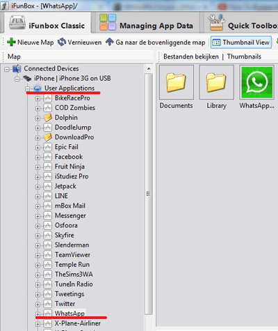Expand the BikeRacePro tree node
278x331 pixels.
(x=38, y=99)
